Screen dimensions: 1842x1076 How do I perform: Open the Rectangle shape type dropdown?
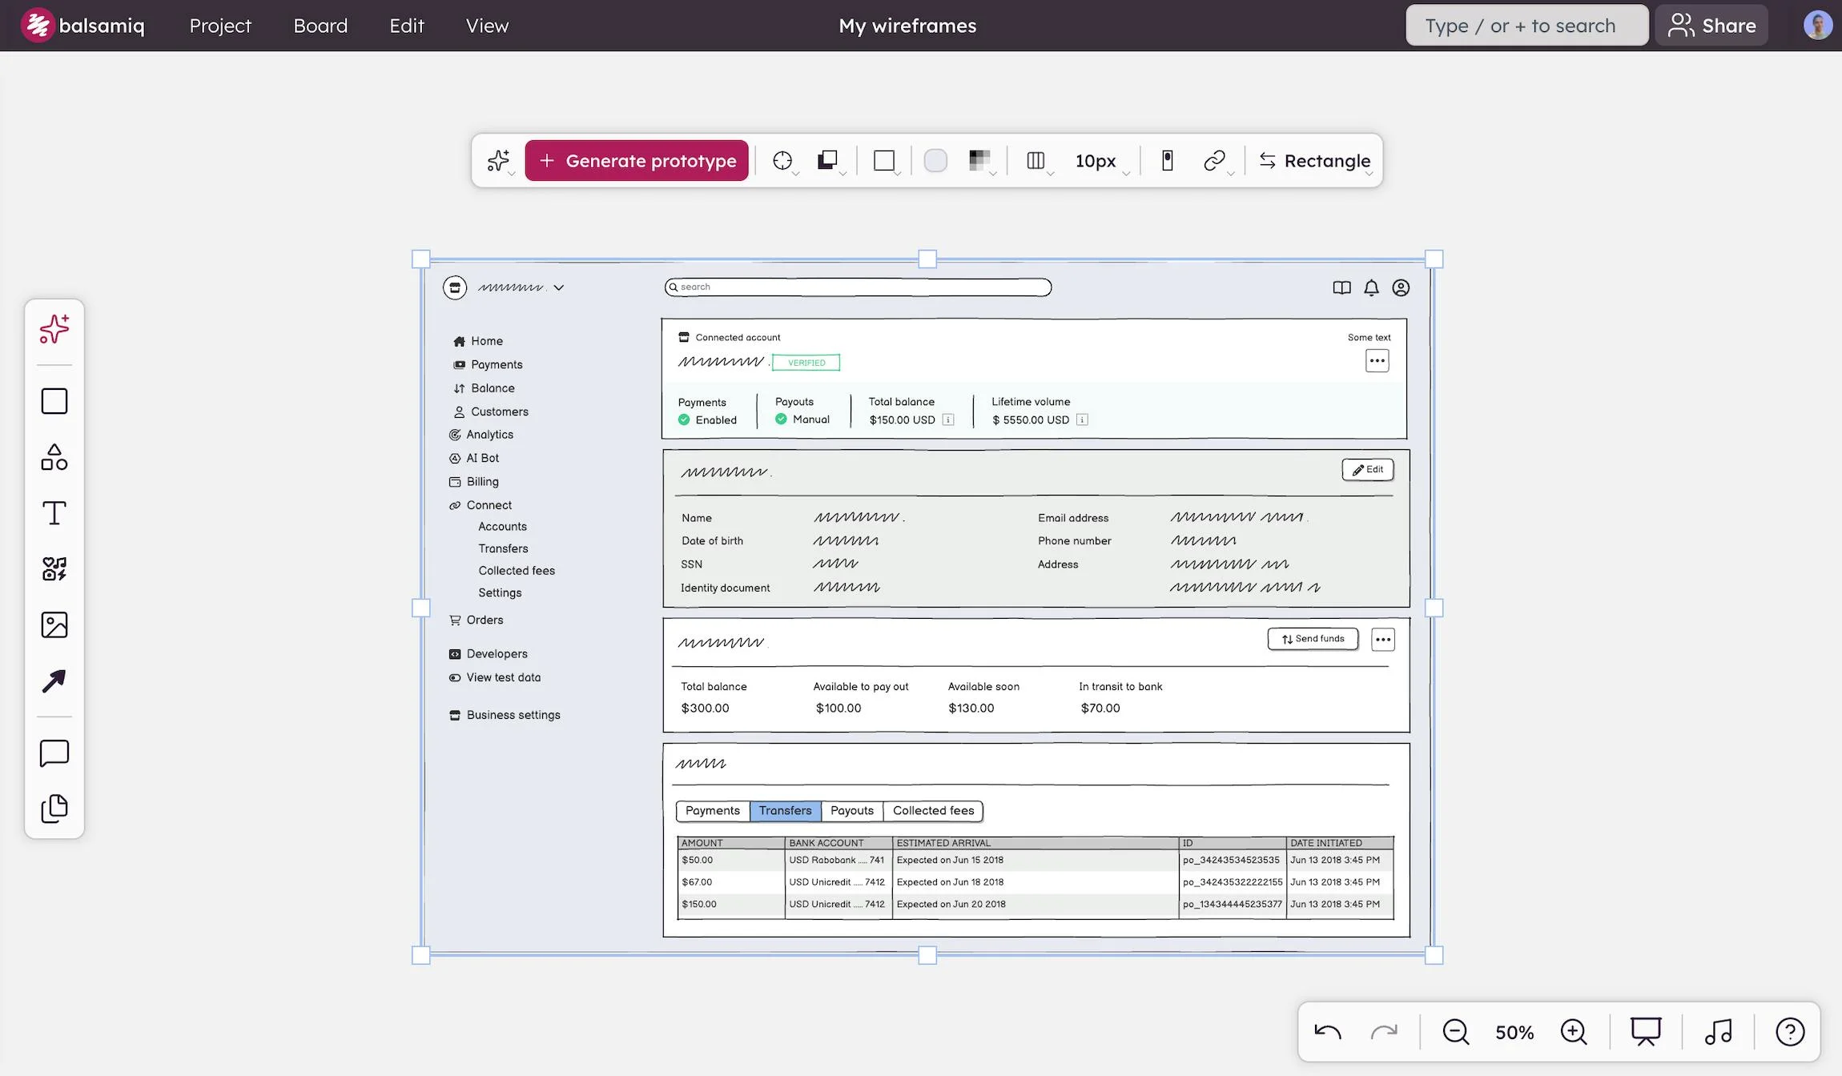(x=1316, y=161)
